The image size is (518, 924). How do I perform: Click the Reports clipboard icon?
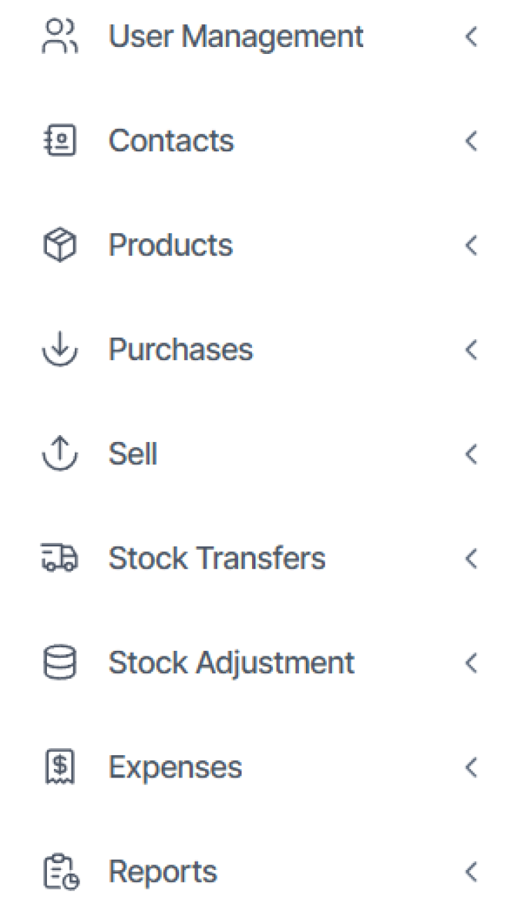click(61, 872)
